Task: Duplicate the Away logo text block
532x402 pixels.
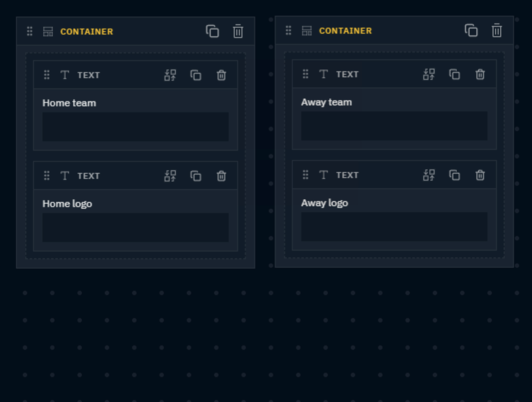Action: (455, 175)
